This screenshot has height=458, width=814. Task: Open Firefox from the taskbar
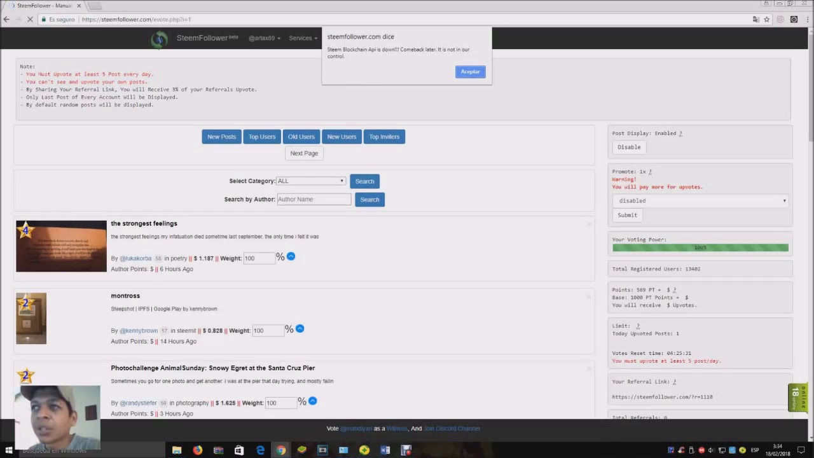[198, 450]
